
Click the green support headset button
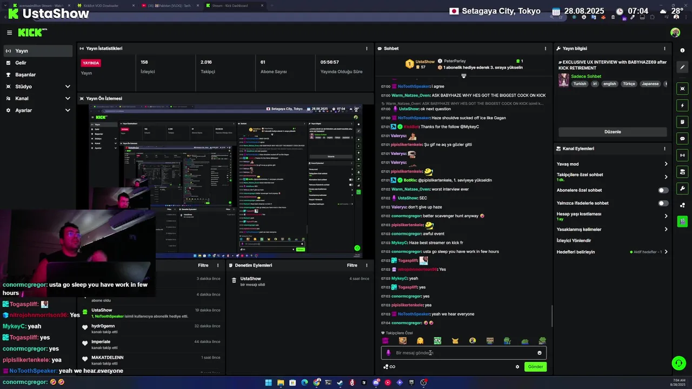678,363
